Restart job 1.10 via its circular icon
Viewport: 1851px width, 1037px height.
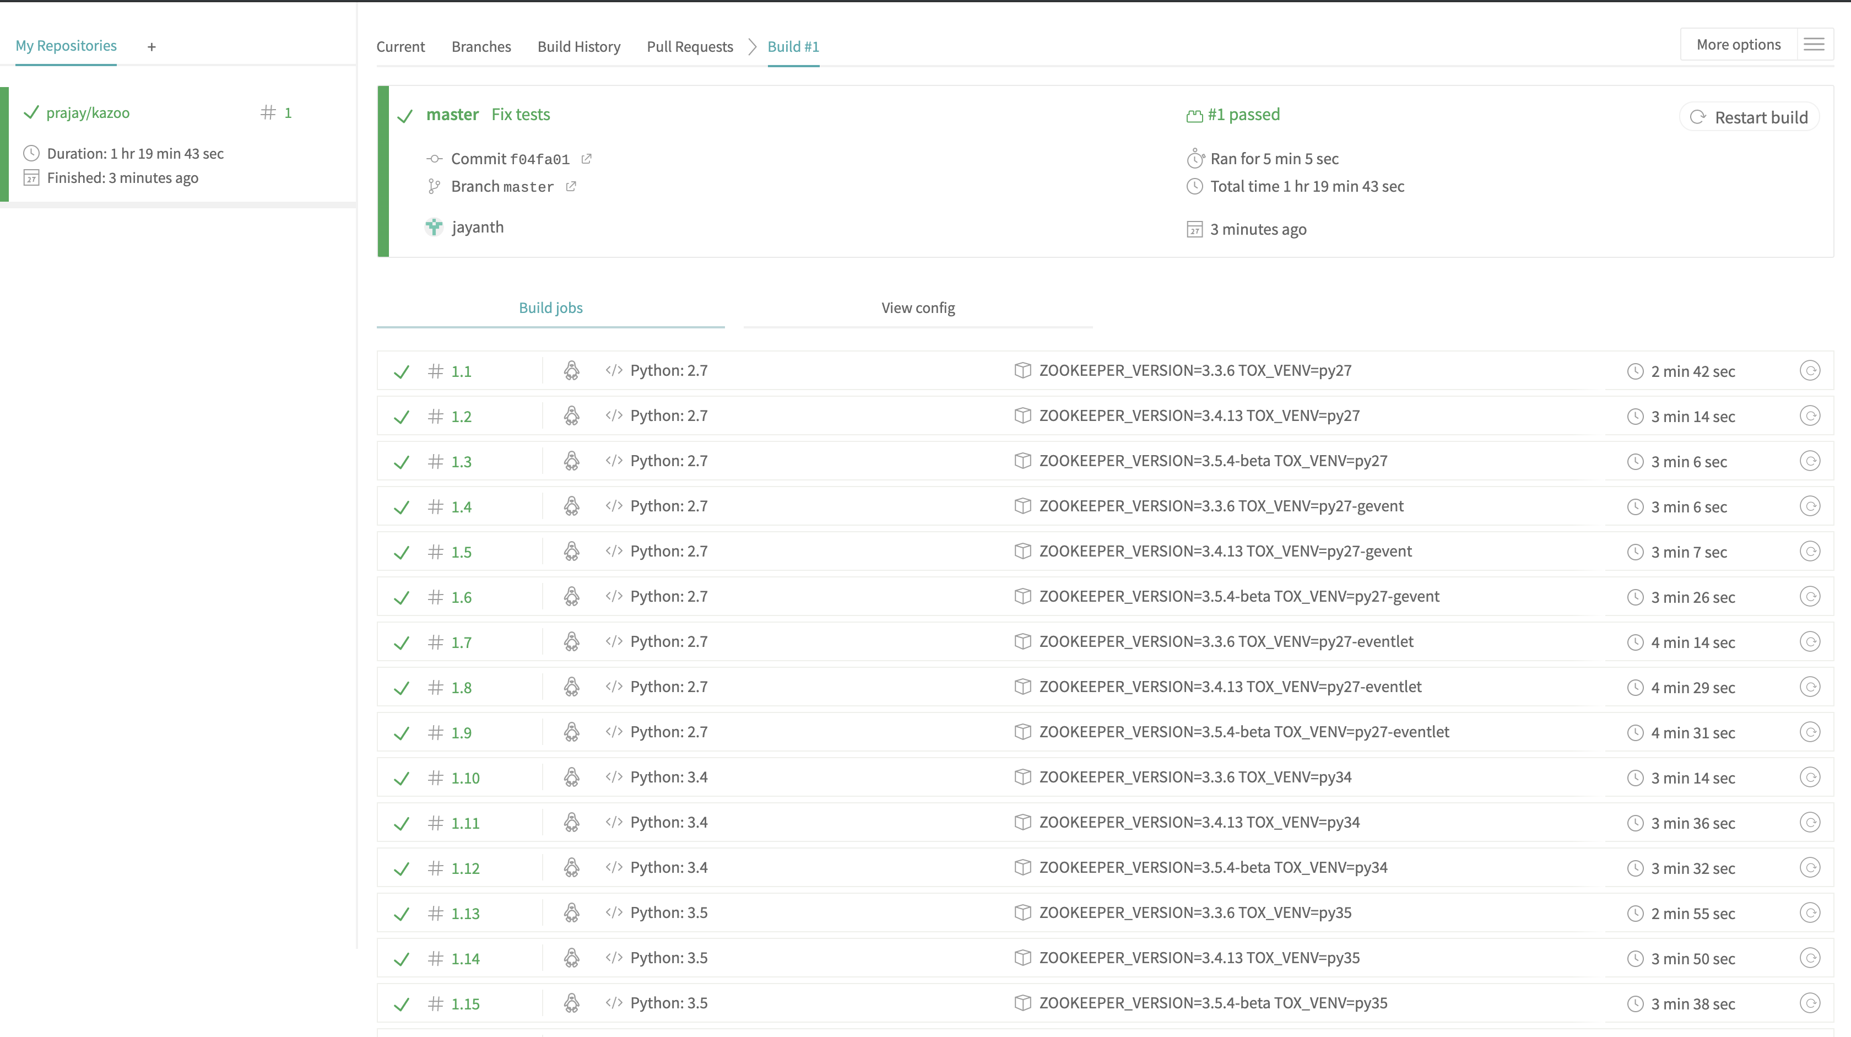click(1809, 777)
